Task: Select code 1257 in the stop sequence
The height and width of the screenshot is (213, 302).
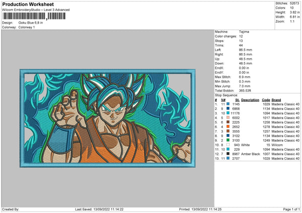Action: click(x=266, y=131)
